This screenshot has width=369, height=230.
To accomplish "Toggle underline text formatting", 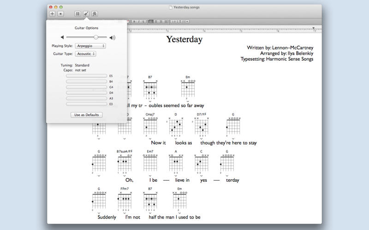I will pos(143,22).
